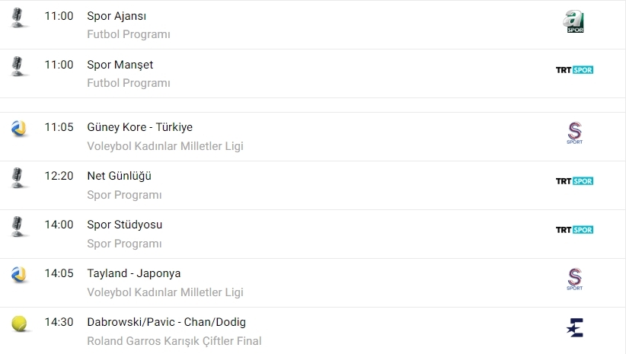Open the Spor Ajansı program title
Viewport: 626px width, 354px height.
click(117, 16)
